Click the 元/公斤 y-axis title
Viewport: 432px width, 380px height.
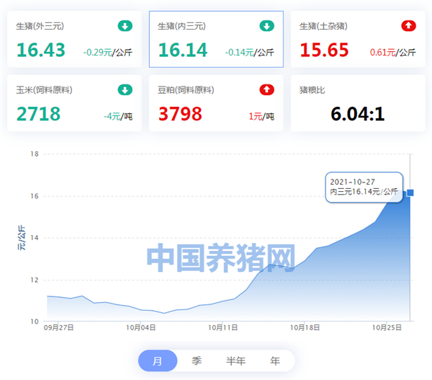pos(22,238)
